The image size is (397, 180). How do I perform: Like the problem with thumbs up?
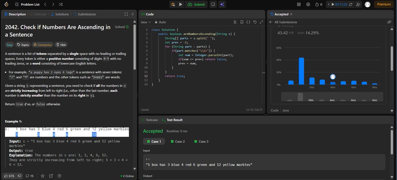[x=9, y=176]
